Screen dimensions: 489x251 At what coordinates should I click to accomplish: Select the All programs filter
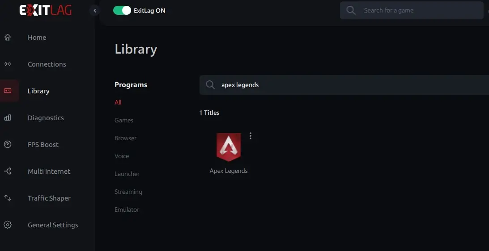[118, 102]
